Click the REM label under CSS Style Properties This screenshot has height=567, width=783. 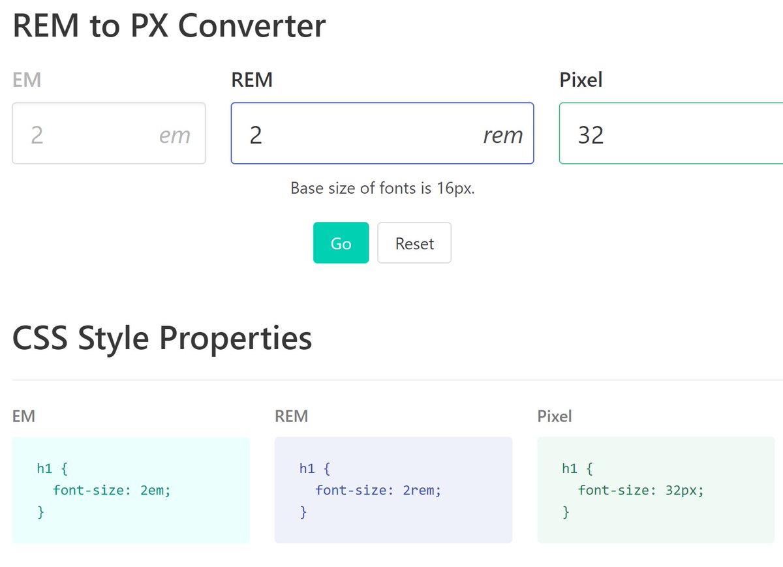(x=292, y=416)
